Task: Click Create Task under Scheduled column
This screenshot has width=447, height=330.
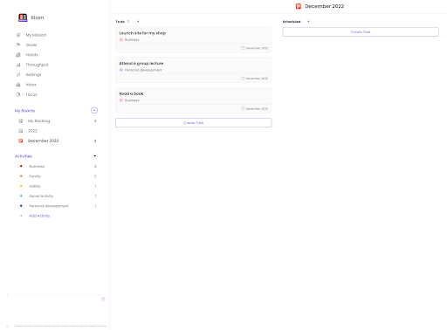Action: 361,32
